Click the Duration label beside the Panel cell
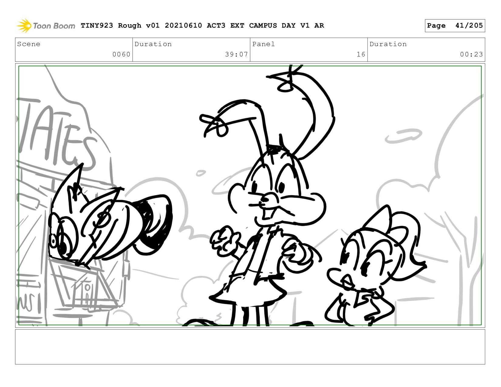 (x=388, y=44)
